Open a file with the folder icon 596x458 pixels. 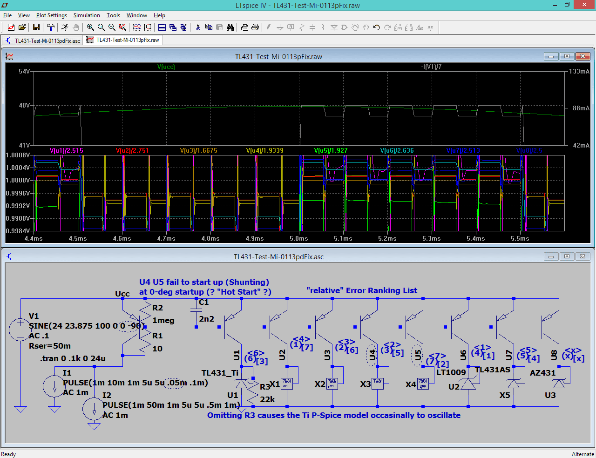(22, 27)
